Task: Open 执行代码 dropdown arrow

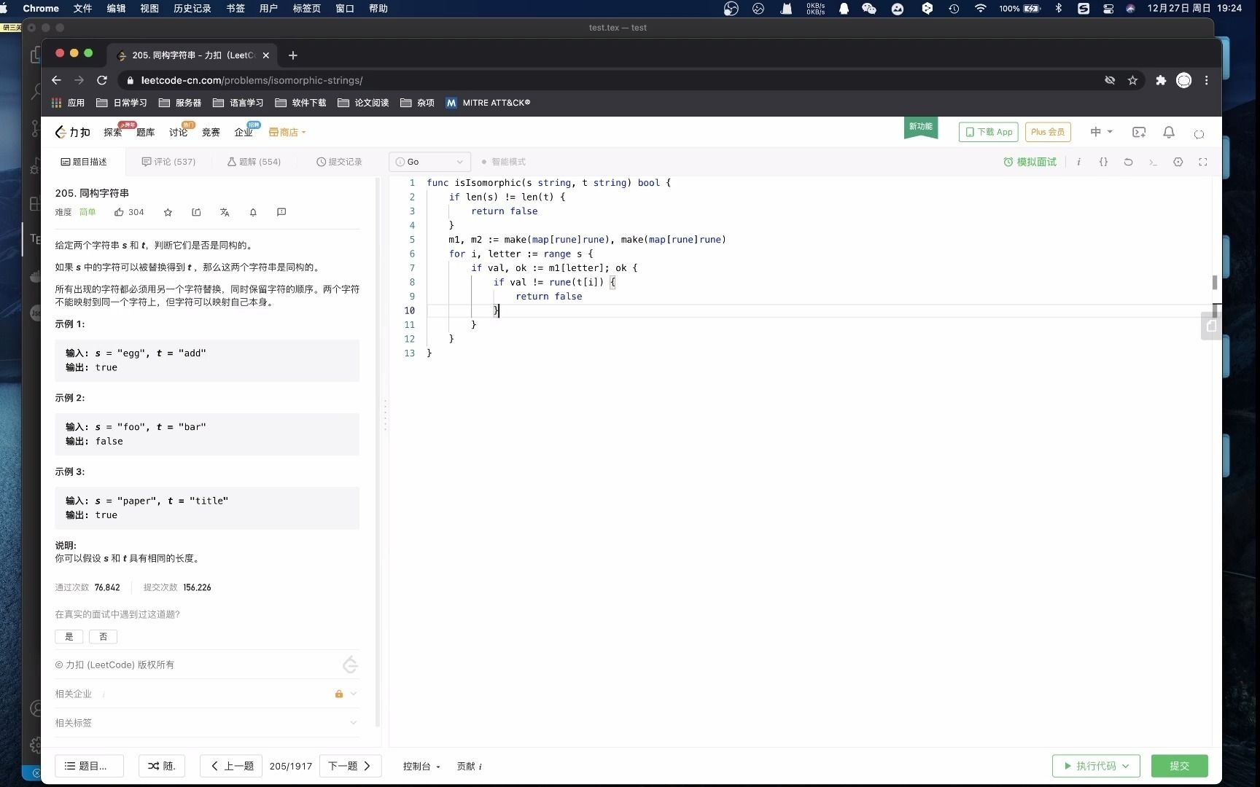Action: [x=1126, y=766]
